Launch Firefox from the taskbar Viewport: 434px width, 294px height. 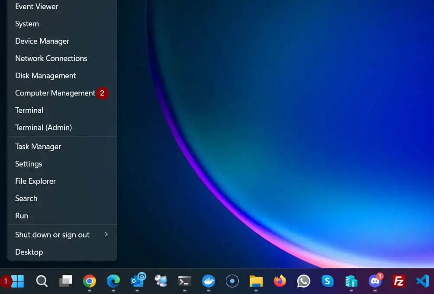point(280,281)
